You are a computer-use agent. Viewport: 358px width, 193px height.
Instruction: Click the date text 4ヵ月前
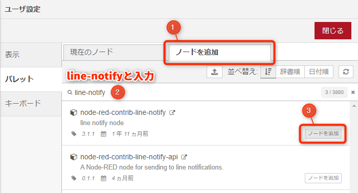[122, 178]
